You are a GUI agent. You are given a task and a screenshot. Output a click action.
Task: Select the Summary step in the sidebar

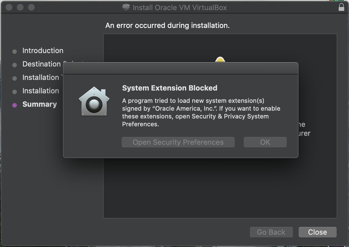click(x=39, y=104)
